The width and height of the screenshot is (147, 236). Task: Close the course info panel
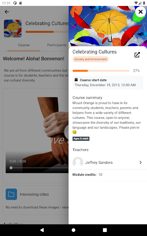click(140, 12)
